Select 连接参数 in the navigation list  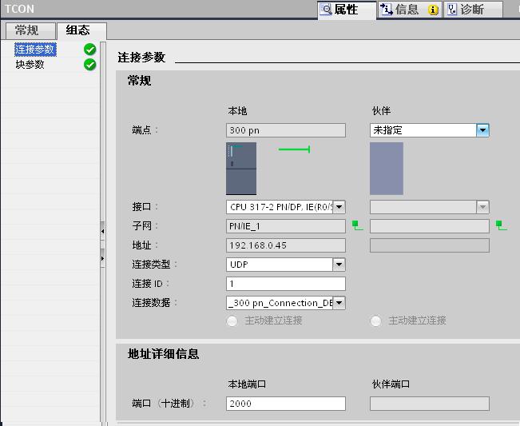tap(35, 50)
